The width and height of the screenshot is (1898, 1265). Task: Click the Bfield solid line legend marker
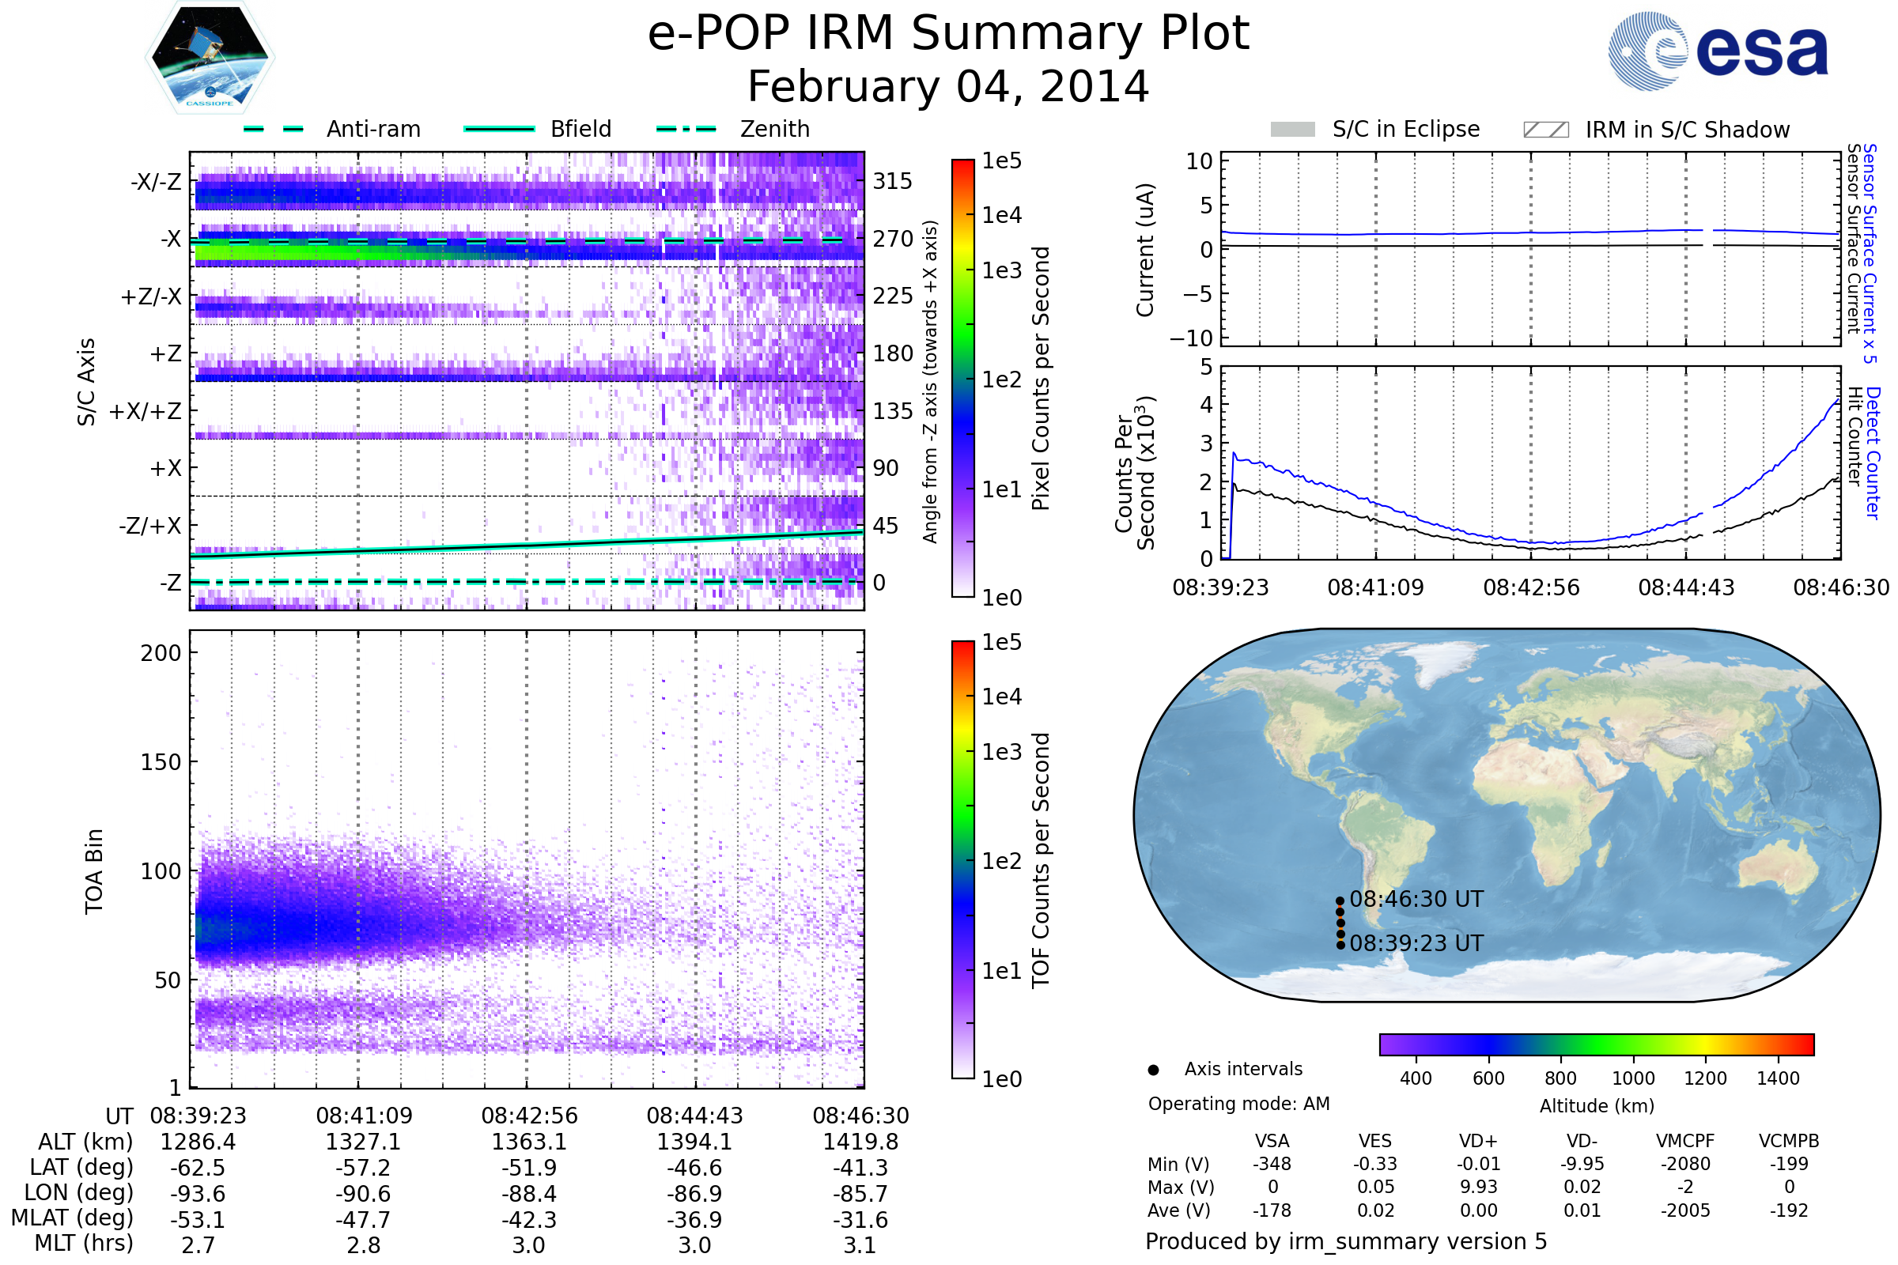[x=499, y=129]
